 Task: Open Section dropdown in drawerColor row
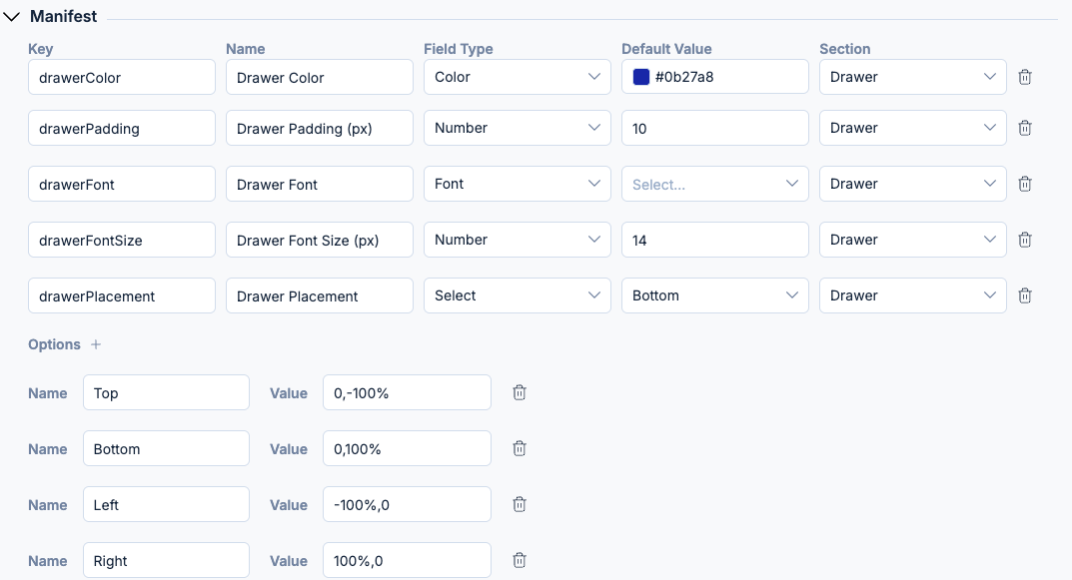[x=913, y=77]
